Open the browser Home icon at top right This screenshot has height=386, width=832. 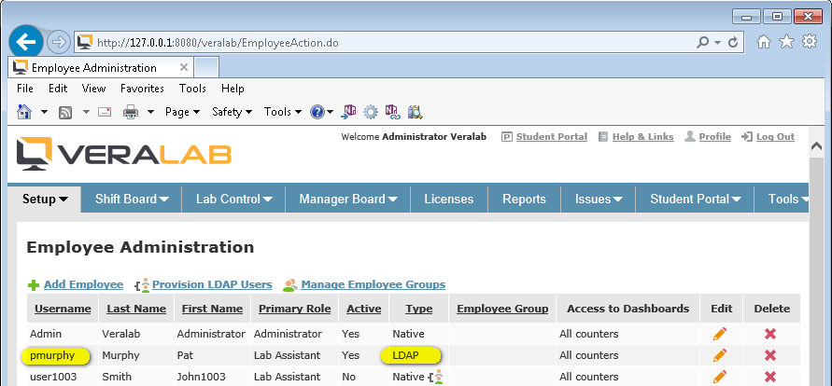764,42
